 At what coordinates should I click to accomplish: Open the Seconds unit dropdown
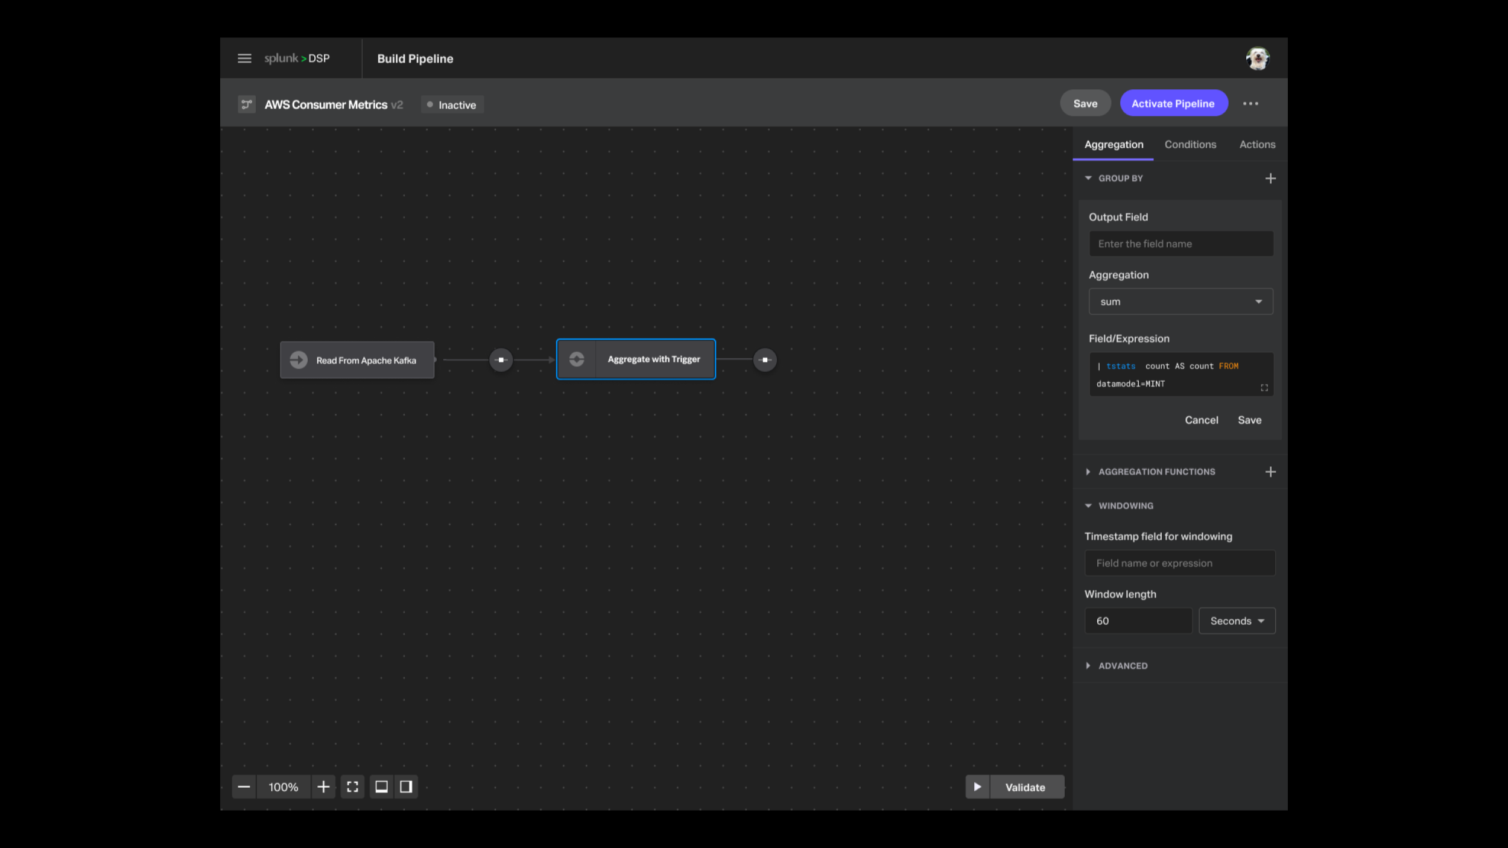coord(1237,621)
